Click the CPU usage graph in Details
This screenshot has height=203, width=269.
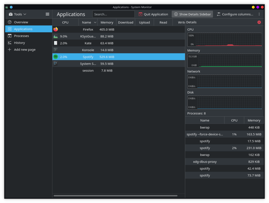(224, 40)
